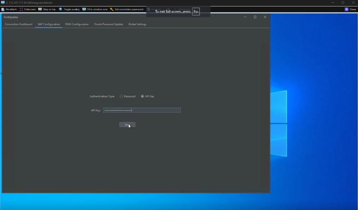The height and width of the screenshot is (210, 358).
Task: Select the API Key authentication type
Action: point(142,97)
